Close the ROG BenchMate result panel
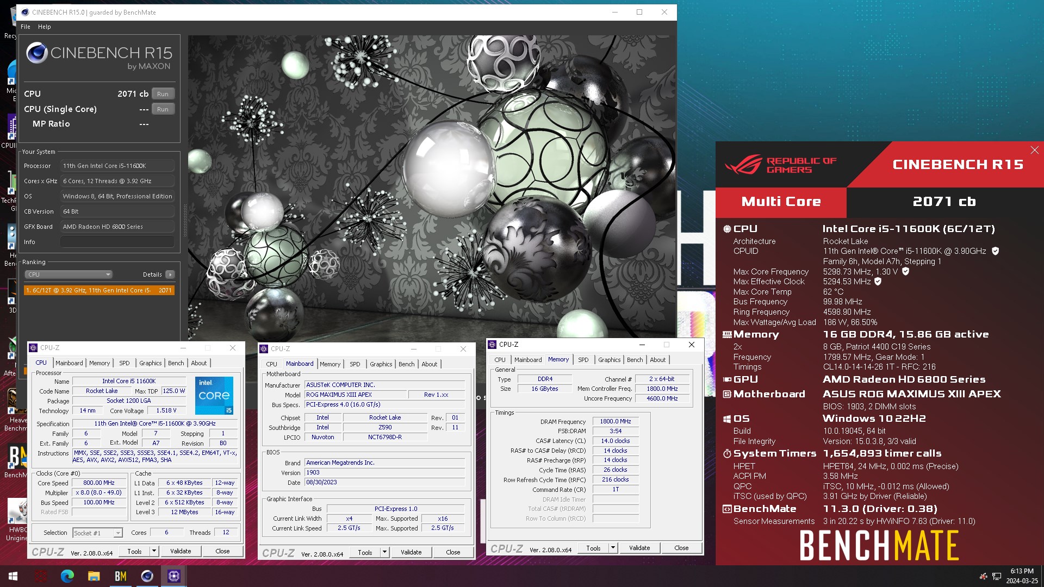 coord(1034,150)
